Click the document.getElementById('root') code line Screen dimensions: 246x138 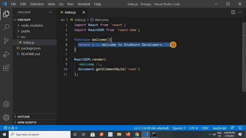(x=109, y=69)
